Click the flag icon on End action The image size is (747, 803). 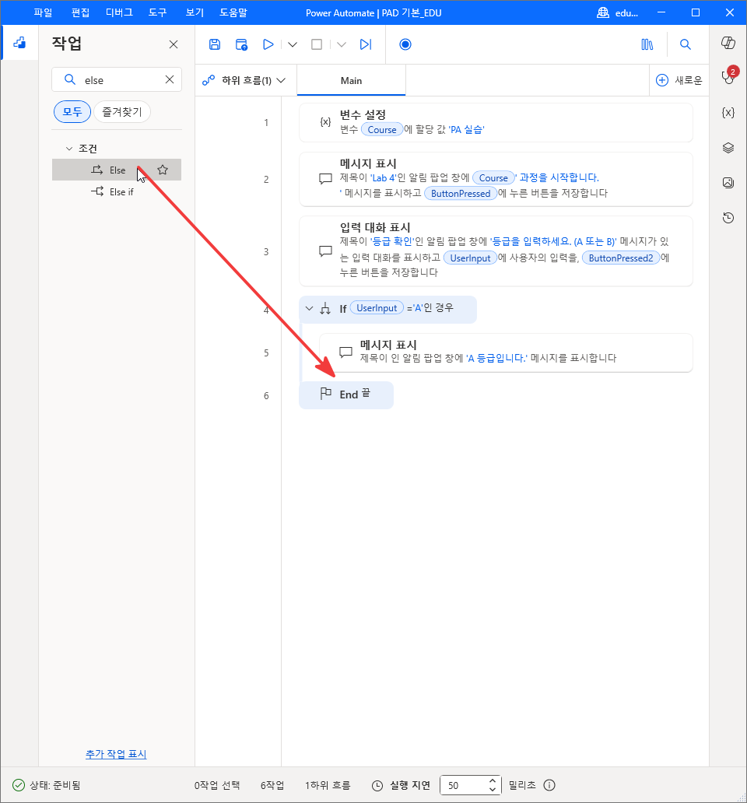325,393
